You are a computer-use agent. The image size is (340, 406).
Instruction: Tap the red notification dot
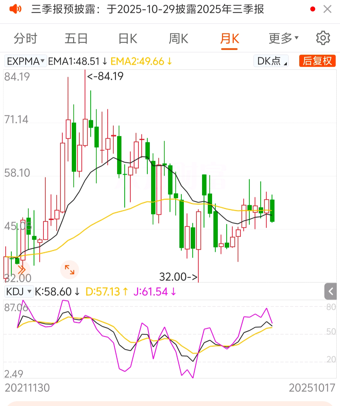(x=313, y=9)
